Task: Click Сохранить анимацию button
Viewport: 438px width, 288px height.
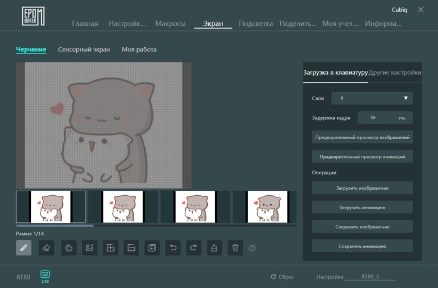Action: [x=362, y=246]
